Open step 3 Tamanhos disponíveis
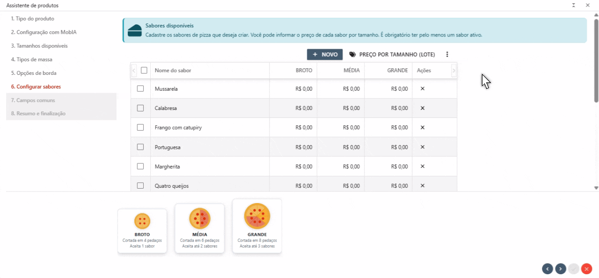The width and height of the screenshot is (599, 278). (x=39, y=46)
